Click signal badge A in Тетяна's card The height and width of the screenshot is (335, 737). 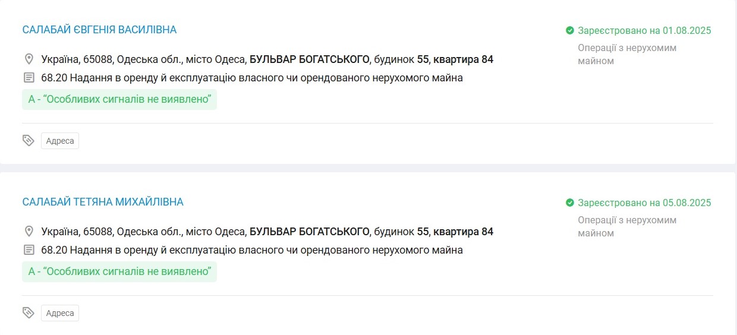point(119,271)
